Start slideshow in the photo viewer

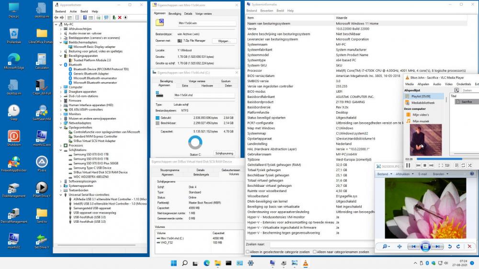pos(425,246)
